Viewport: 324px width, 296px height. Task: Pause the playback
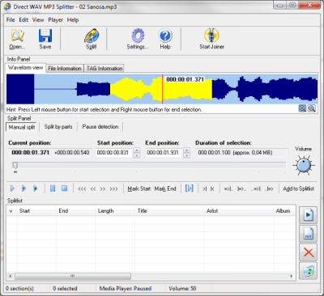[53, 188]
